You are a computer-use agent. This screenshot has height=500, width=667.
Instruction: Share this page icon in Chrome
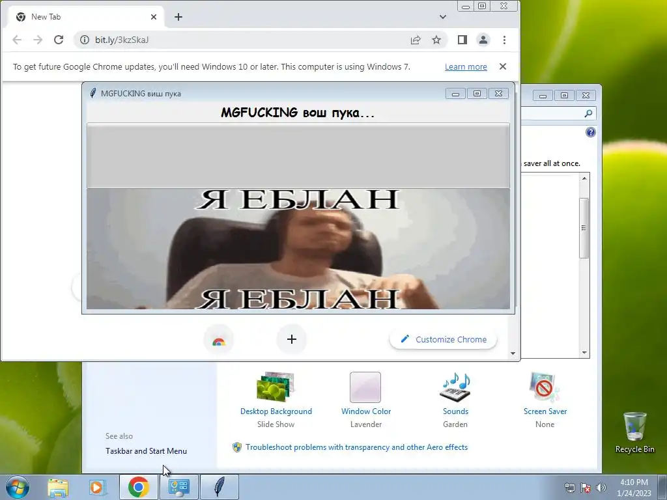pos(416,40)
